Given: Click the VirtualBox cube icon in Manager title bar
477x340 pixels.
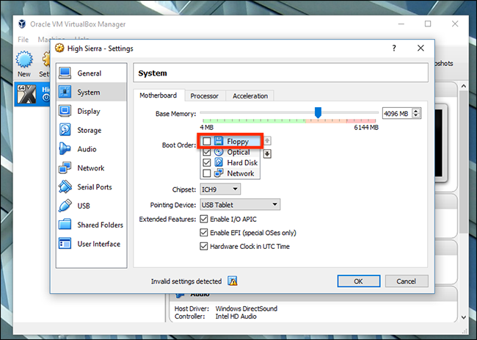Looking at the screenshot, I should [22, 23].
